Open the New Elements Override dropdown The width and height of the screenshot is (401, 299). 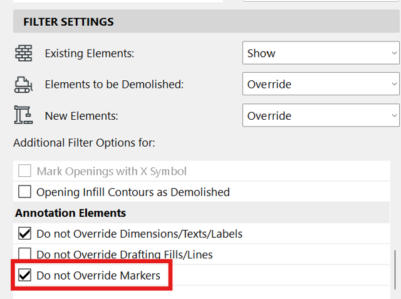point(321,116)
